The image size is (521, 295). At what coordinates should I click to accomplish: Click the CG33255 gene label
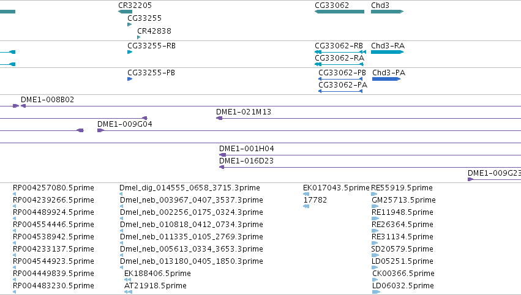[144, 18]
